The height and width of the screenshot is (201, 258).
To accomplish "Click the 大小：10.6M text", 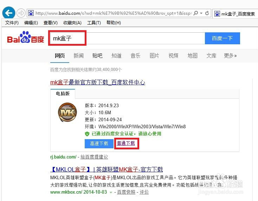I will point(98,112).
